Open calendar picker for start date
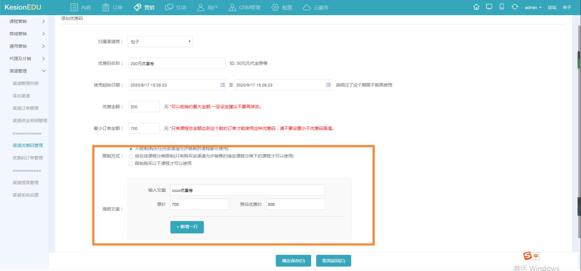The image size is (581, 271). (222, 85)
